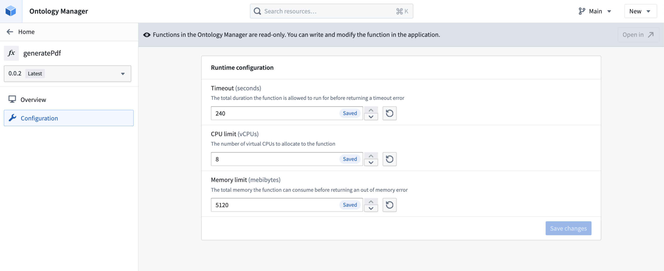Click the branch icon next to Main
The width and height of the screenshot is (664, 271).
click(x=581, y=11)
